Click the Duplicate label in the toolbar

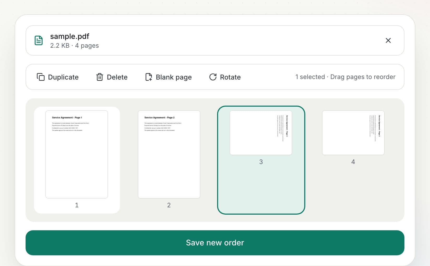pos(63,77)
